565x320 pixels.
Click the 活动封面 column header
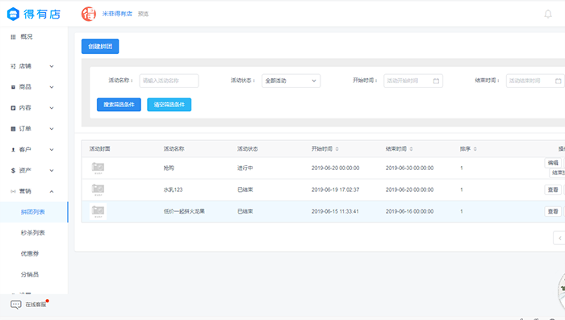[x=100, y=149]
